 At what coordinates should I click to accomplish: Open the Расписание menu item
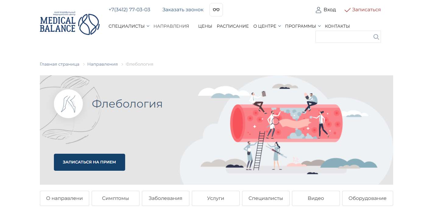pos(233,26)
